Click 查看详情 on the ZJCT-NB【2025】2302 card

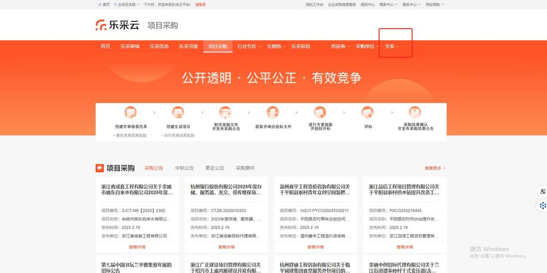(137, 247)
